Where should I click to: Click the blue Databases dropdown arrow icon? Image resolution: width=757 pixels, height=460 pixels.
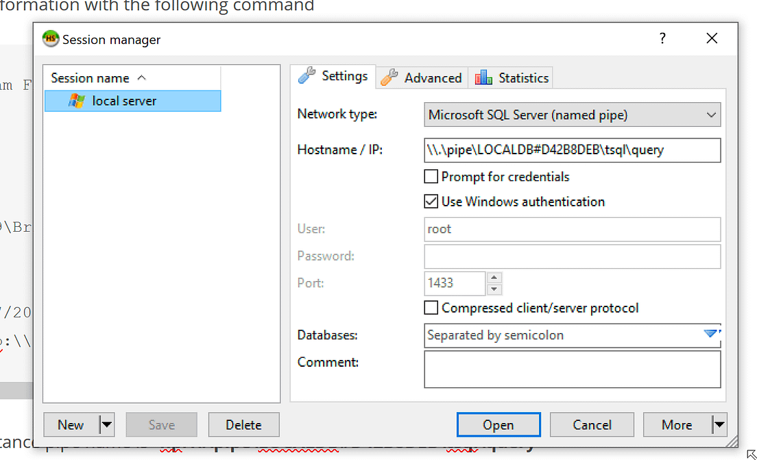[x=711, y=334]
